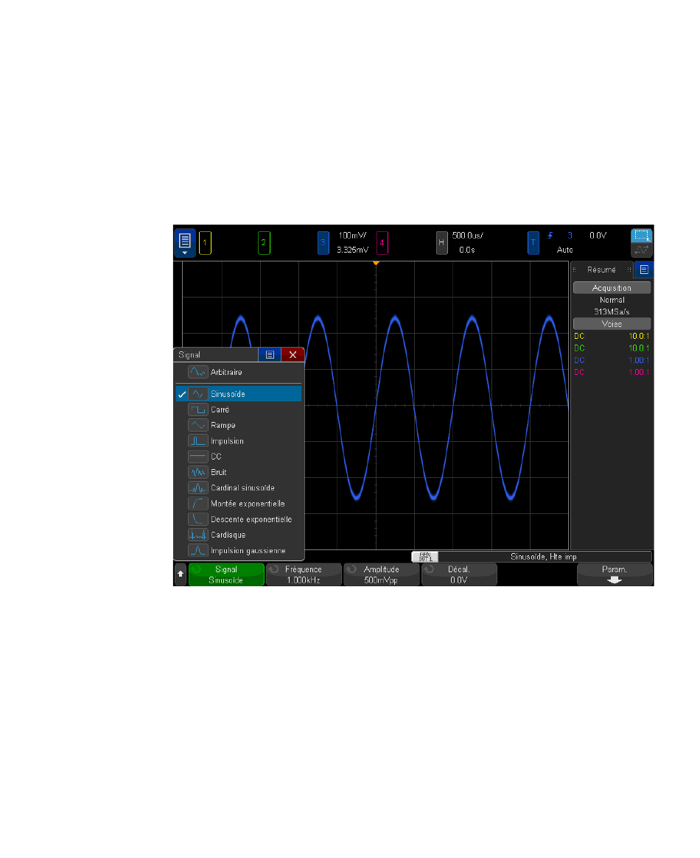Select the Sinusoïde waveform entry
The width and height of the screenshot is (700, 858).
[239, 394]
